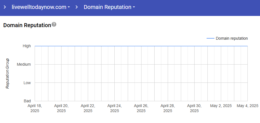Select the Domain reputation legend label
This screenshot has height=123, width=260.
click(231, 38)
